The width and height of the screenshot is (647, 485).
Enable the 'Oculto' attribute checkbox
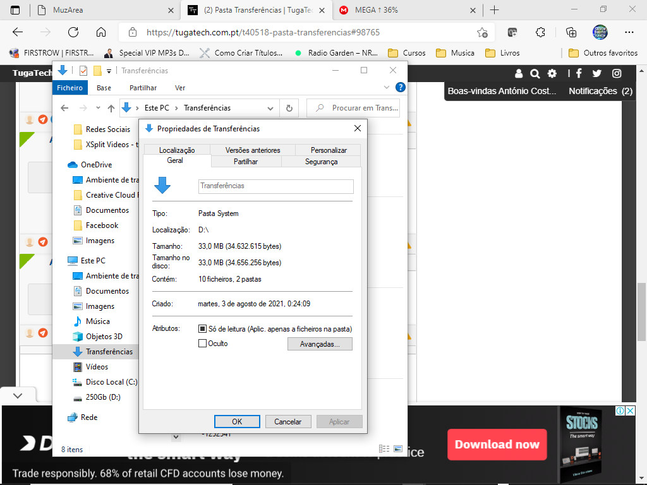(203, 344)
